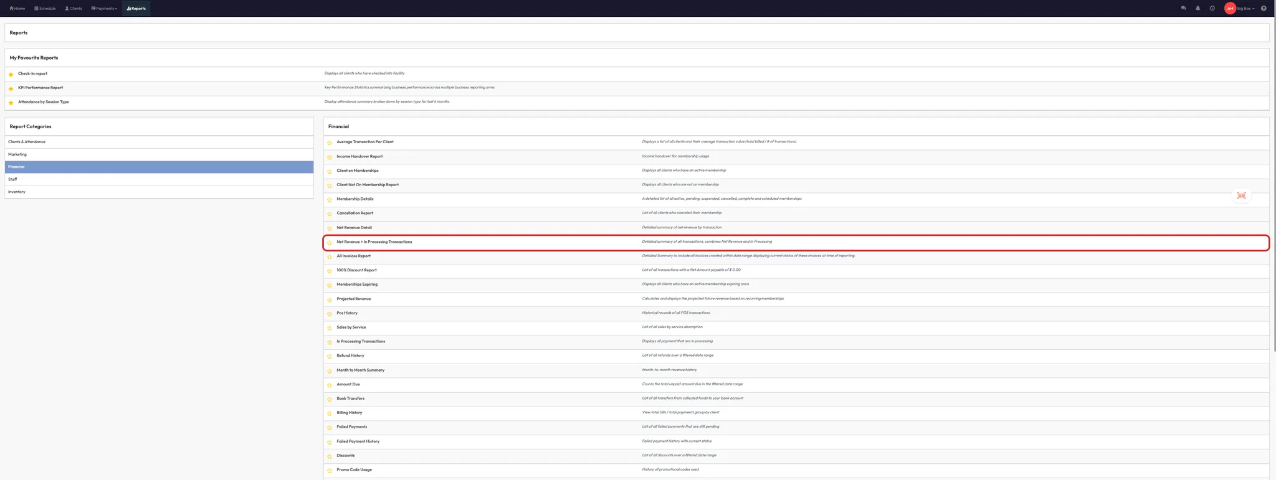Viewport: 1276px width, 480px height.
Task: Open the Clients menu item
Action: point(74,9)
